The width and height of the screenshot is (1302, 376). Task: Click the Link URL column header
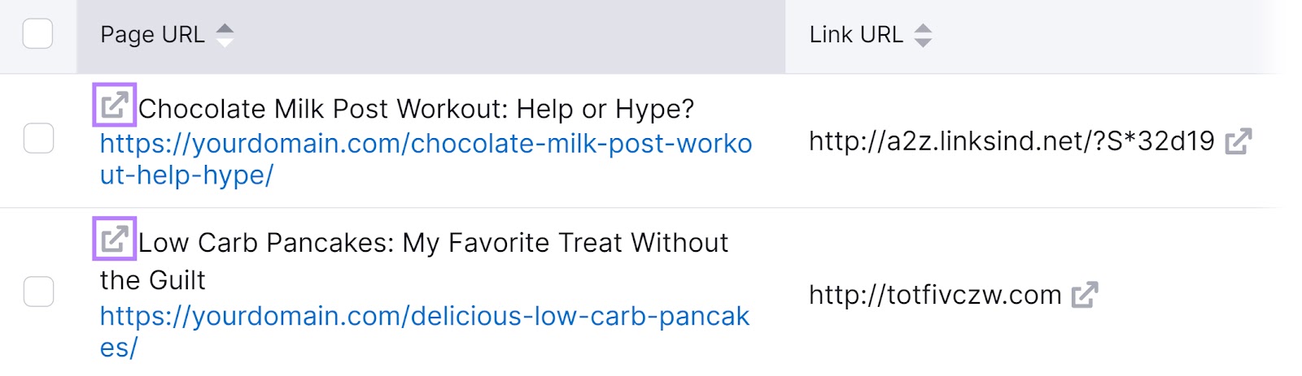tap(856, 35)
